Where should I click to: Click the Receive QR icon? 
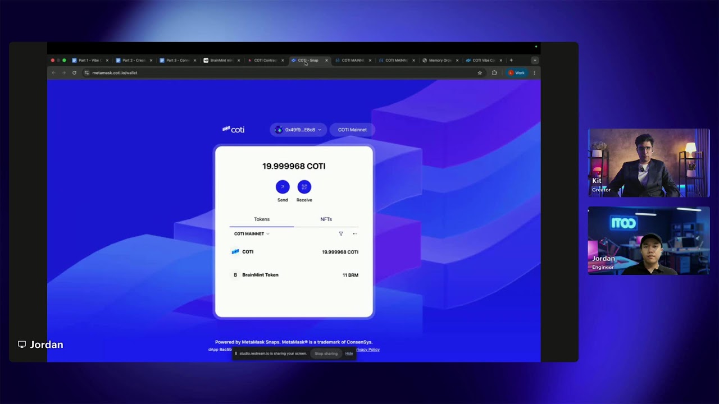click(304, 187)
